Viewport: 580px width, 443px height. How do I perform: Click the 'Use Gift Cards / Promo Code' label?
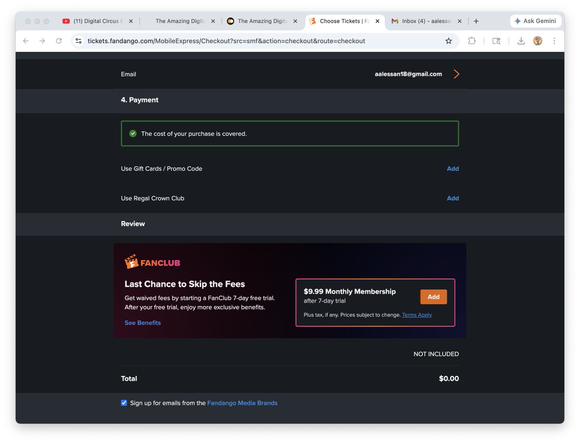(161, 169)
